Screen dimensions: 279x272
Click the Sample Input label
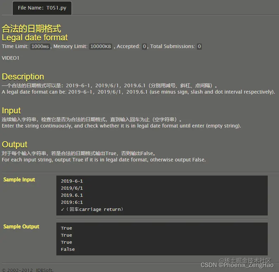(x=19, y=179)
